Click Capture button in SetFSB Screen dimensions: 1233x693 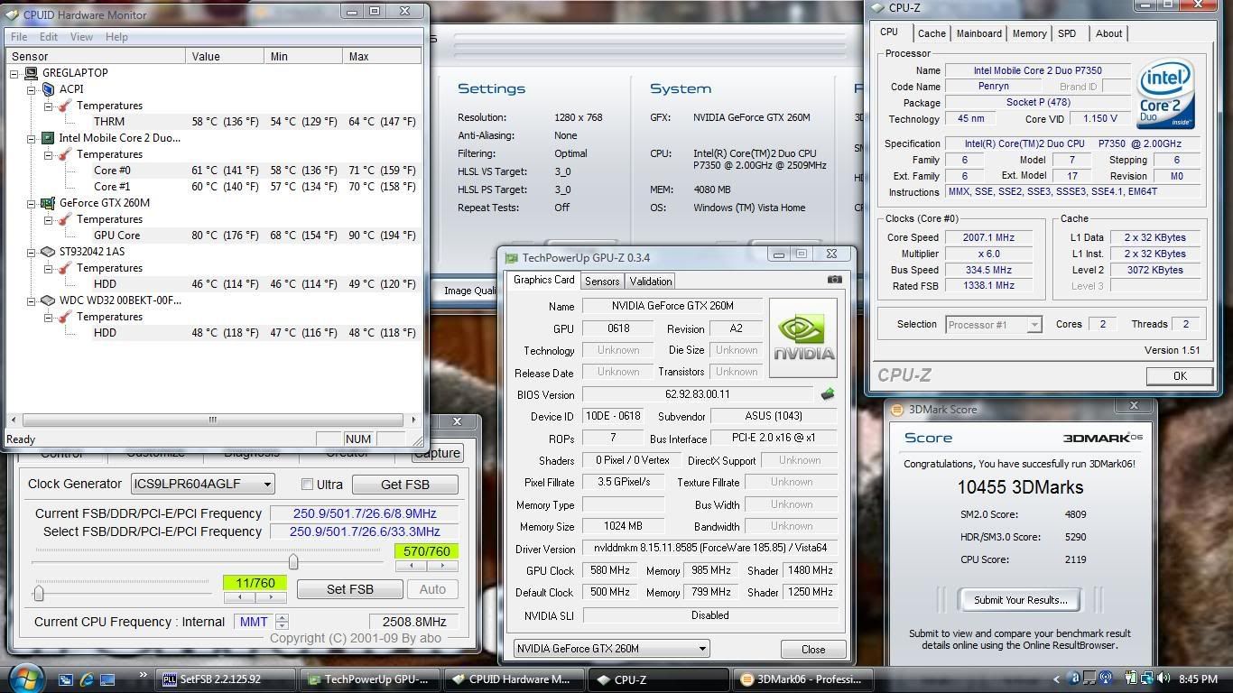pos(437,453)
